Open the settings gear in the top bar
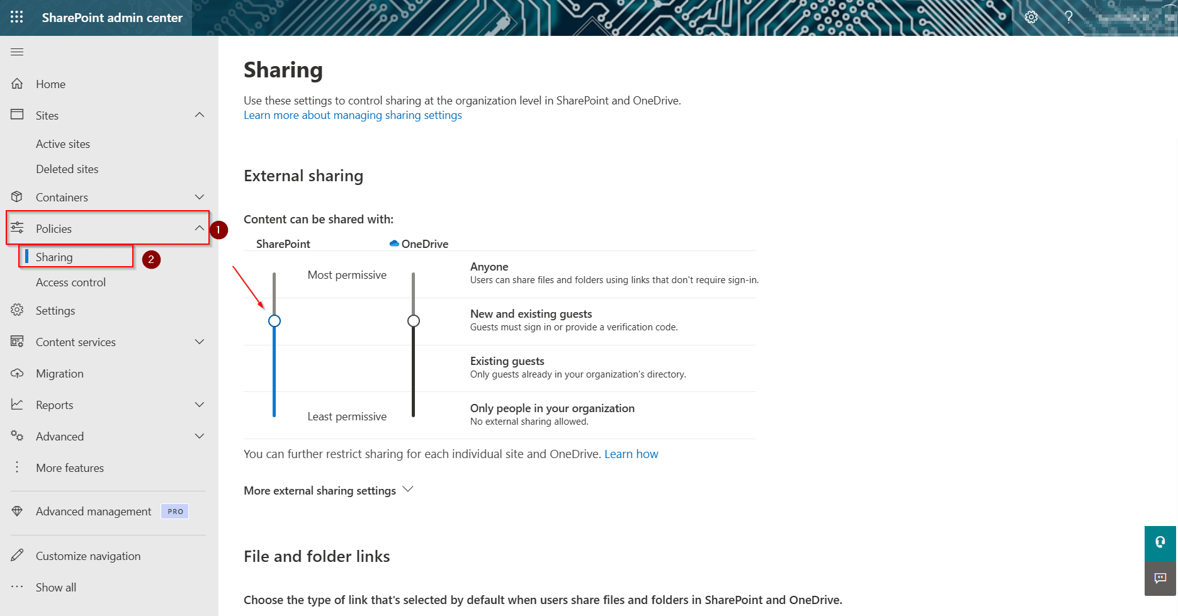This screenshot has width=1178, height=616. tap(1031, 17)
